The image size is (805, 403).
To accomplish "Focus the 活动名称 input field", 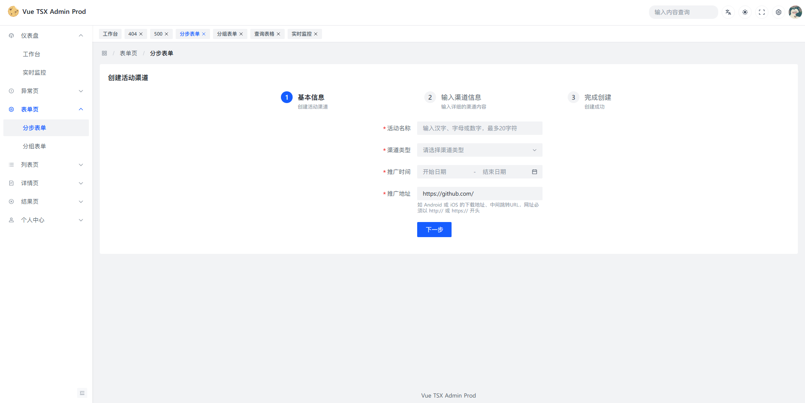I will (x=479, y=128).
